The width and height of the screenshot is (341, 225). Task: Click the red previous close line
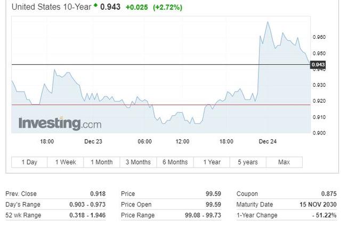(160, 105)
